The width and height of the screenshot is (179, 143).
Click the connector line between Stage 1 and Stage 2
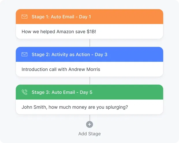point(89,43)
